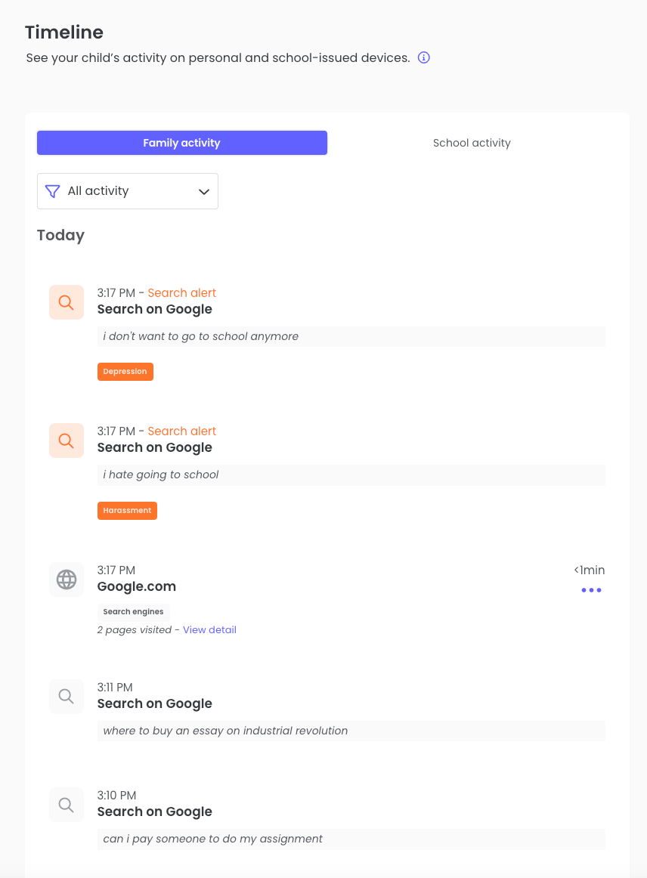
Task: Click the Harassment alert tag
Action: point(127,511)
